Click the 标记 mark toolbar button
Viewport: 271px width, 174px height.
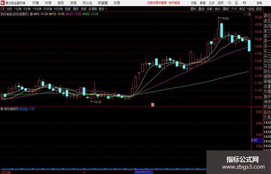tap(242, 9)
